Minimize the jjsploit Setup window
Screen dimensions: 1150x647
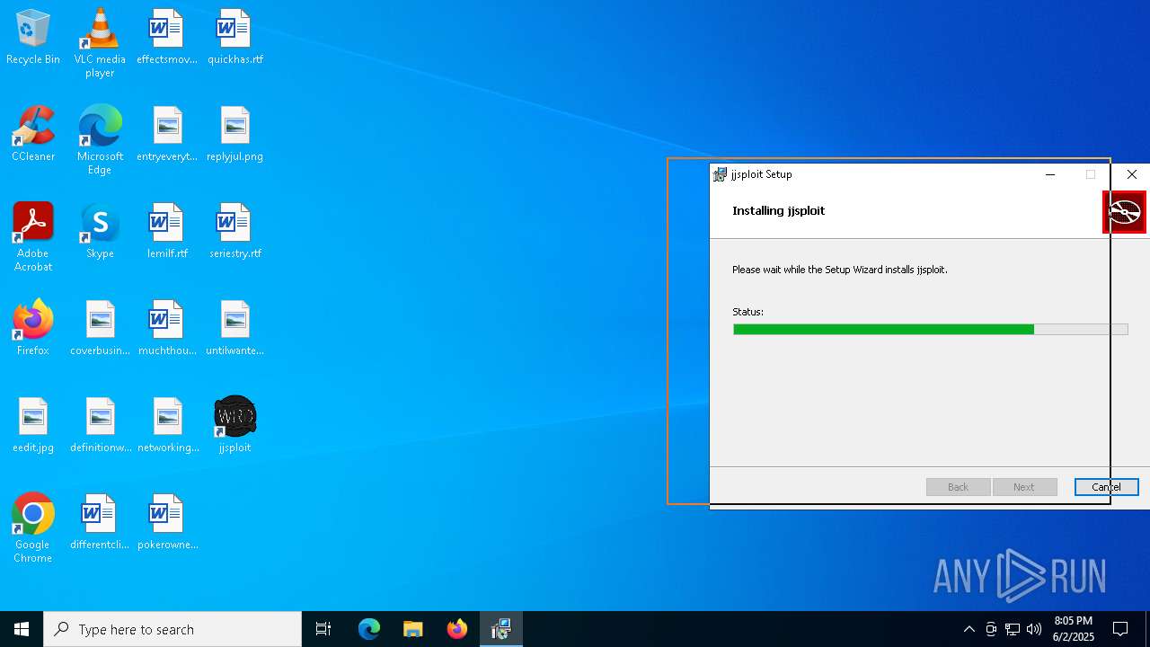tap(1050, 174)
